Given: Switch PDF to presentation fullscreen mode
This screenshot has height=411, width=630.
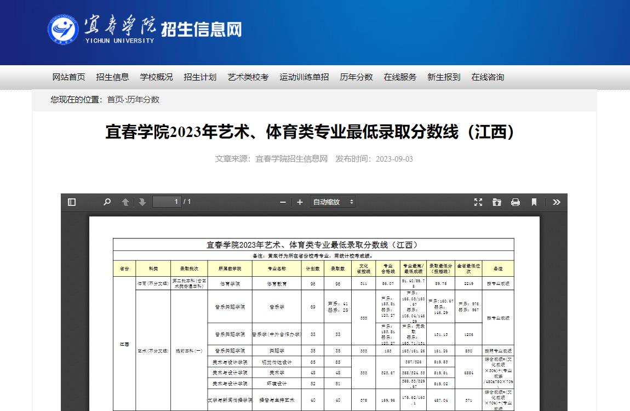Looking at the screenshot, I should (x=478, y=202).
